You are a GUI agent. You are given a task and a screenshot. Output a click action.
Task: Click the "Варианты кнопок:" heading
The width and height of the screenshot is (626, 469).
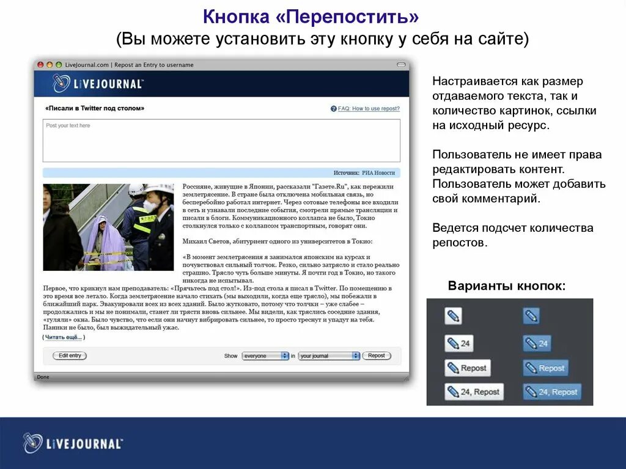tap(507, 286)
